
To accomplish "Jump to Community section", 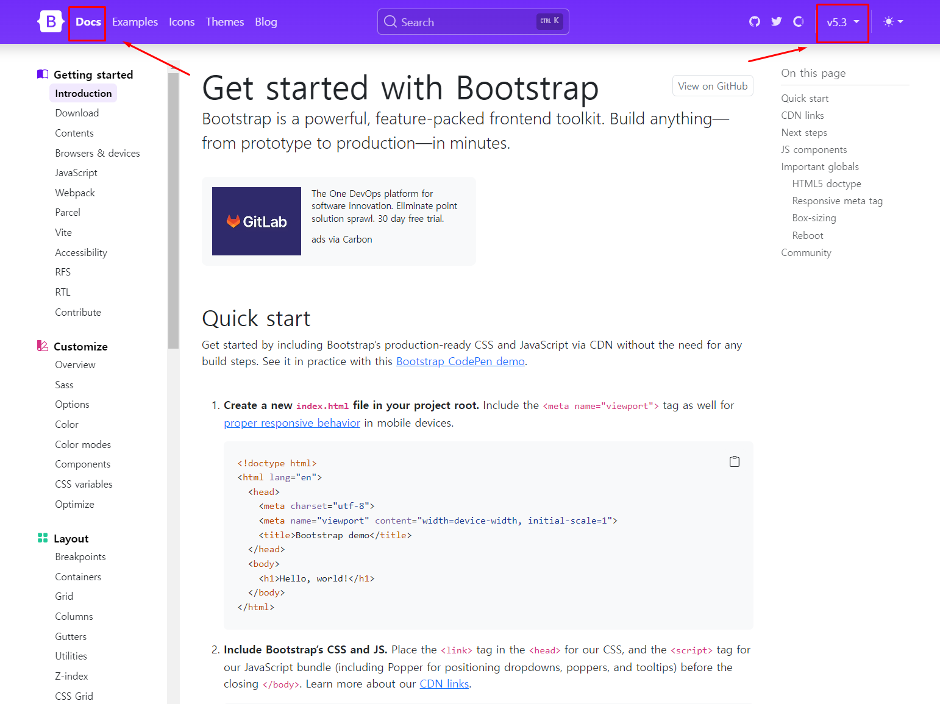I will click(806, 253).
